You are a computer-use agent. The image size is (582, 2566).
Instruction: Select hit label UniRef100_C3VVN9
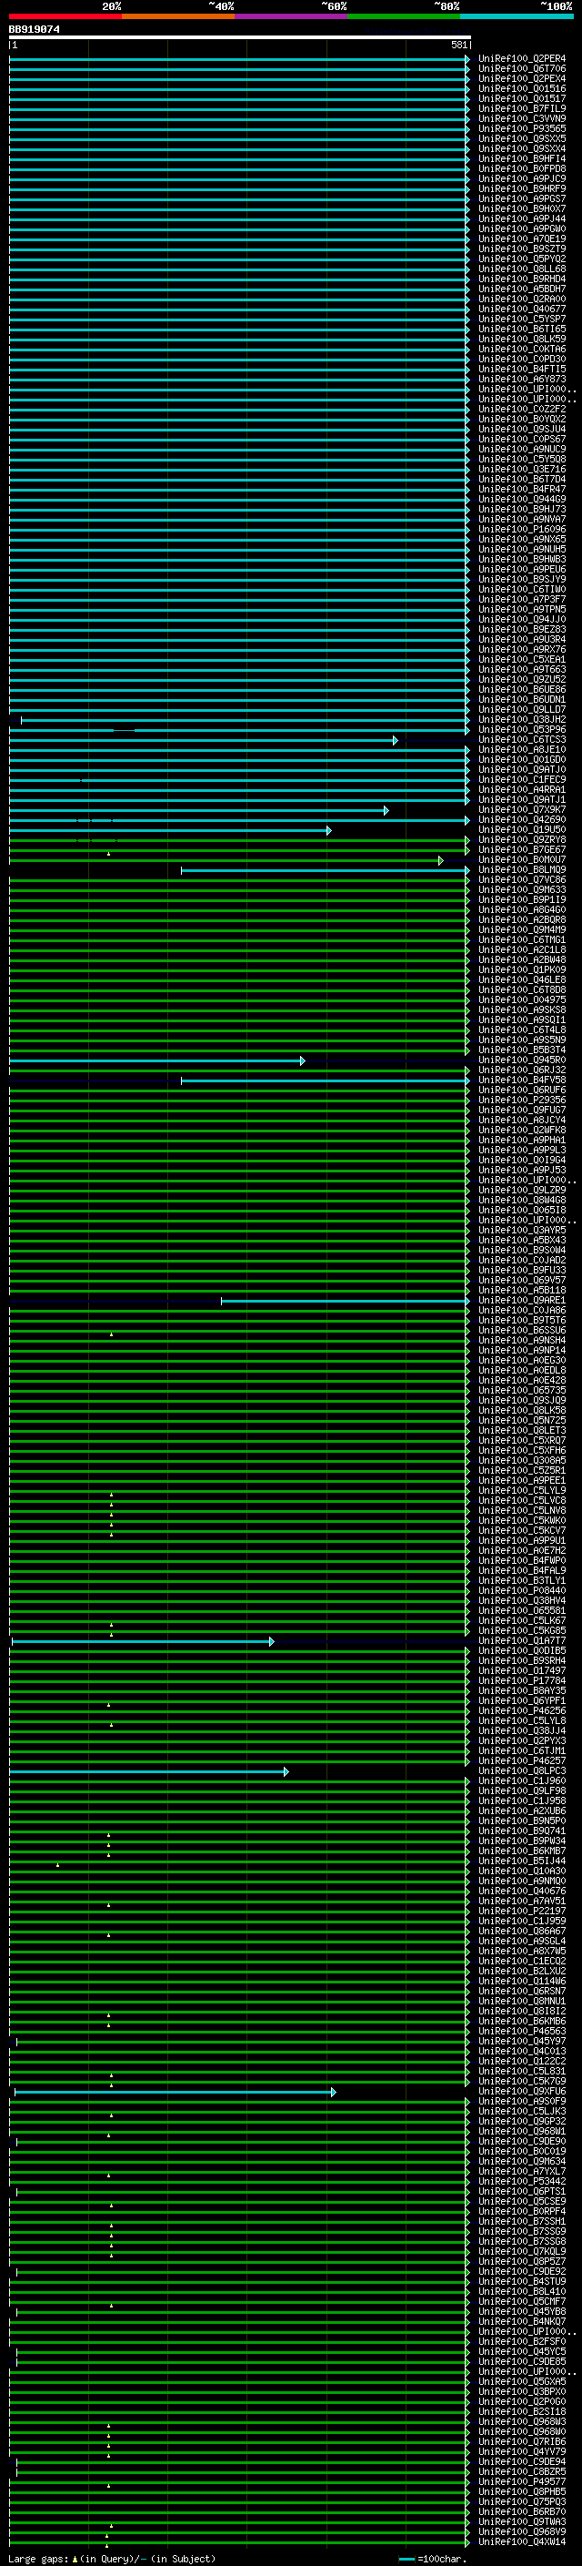pos(521,118)
